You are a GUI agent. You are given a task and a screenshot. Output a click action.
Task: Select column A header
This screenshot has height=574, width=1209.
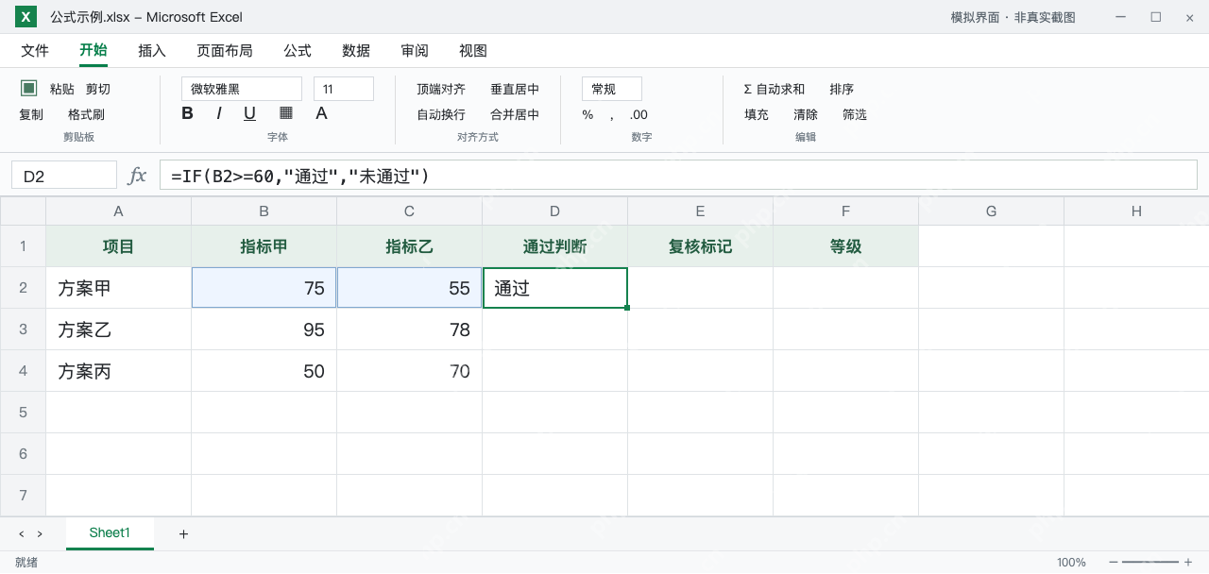coord(119,211)
